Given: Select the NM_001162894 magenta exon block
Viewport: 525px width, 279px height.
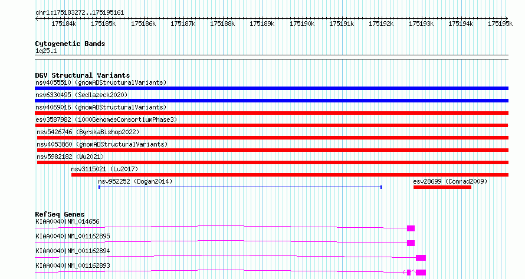Looking at the screenshot, I should click(x=421, y=258).
